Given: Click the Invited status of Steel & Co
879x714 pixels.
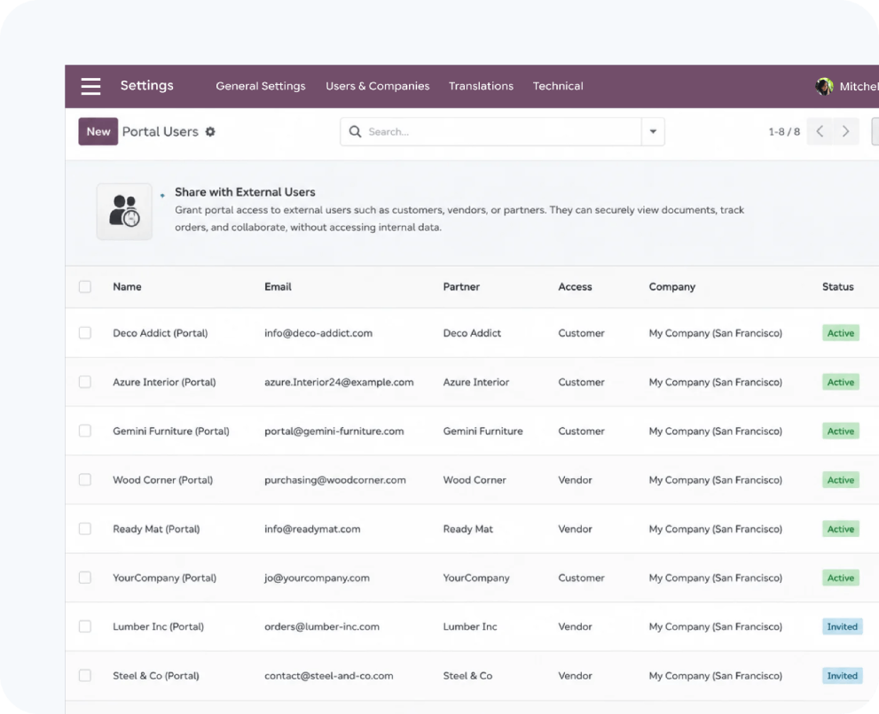Looking at the screenshot, I should (842, 676).
